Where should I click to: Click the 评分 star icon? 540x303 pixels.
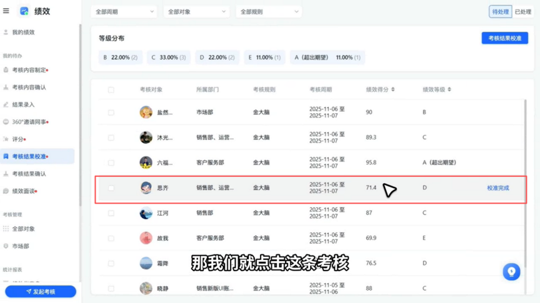(x=6, y=139)
